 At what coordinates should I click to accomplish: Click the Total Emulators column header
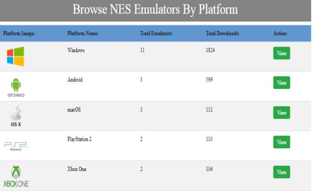pyautogui.click(x=156, y=33)
